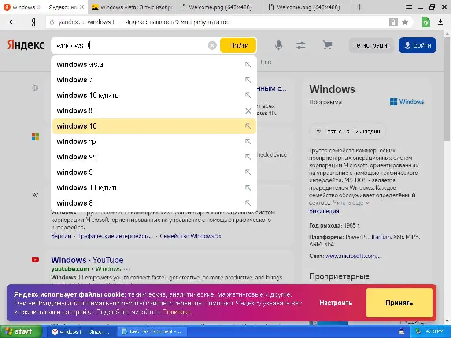Open the 'Windows - YouTube' result title
The width and height of the screenshot is (451, 338).
tap(87, 260)
